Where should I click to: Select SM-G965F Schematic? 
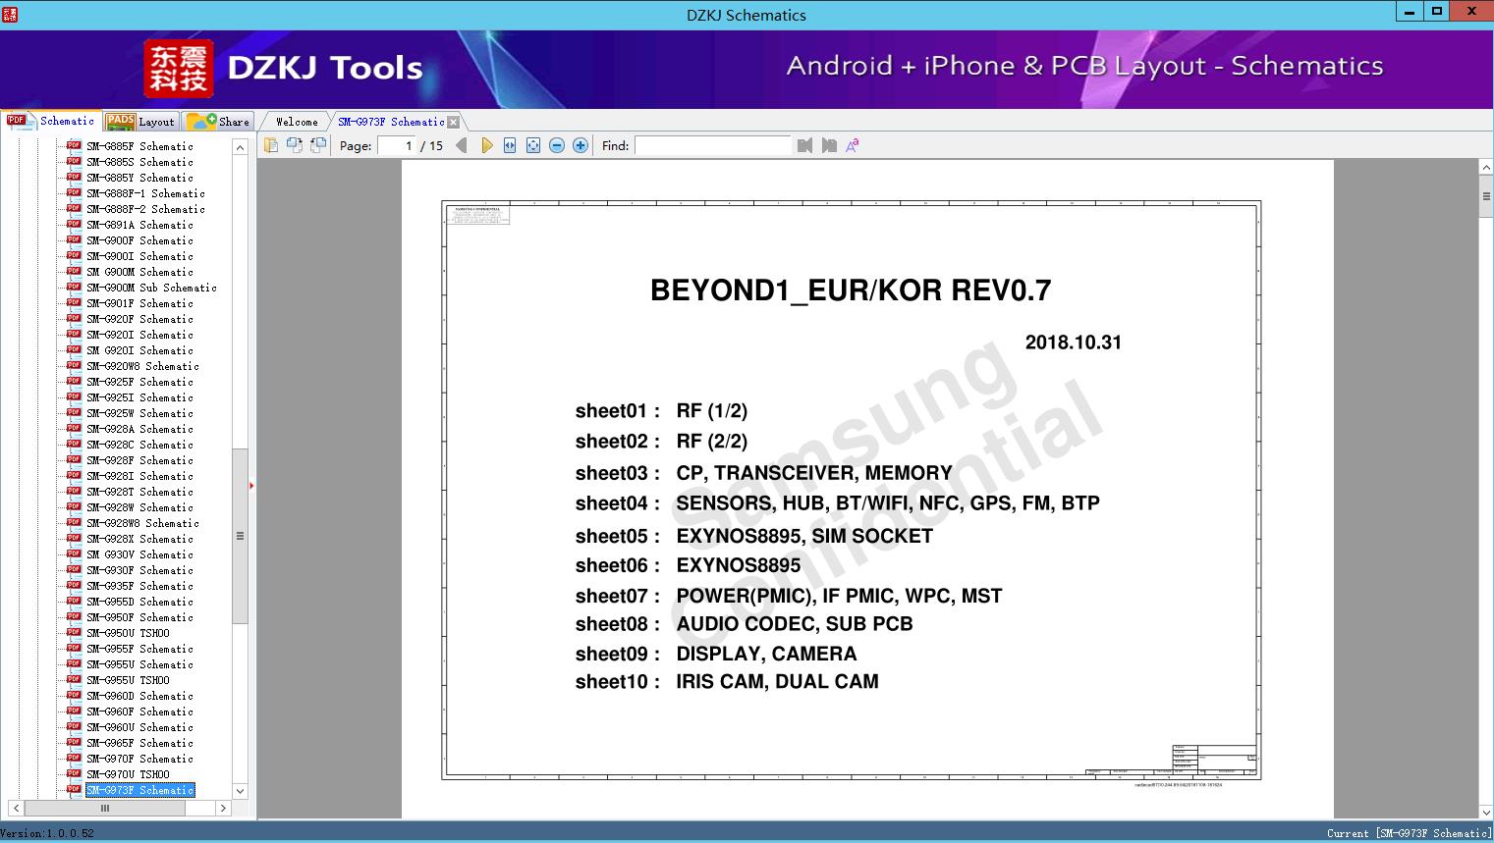[139, 743]
